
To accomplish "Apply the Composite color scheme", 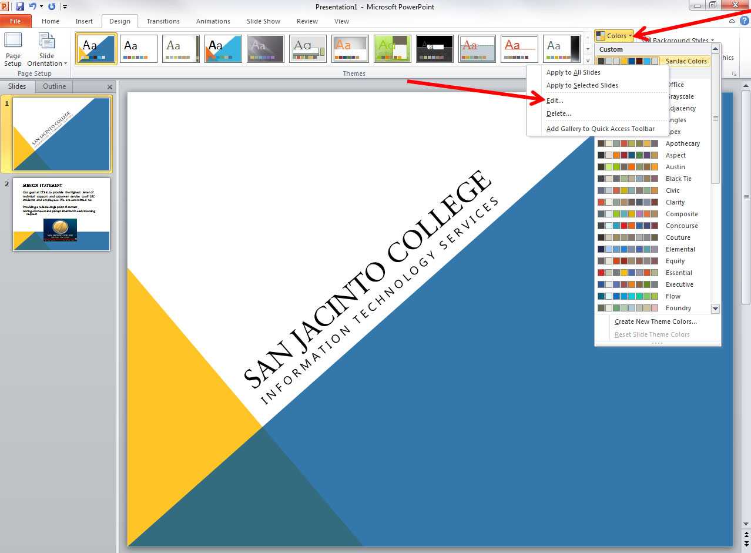I will coord(653,214).
